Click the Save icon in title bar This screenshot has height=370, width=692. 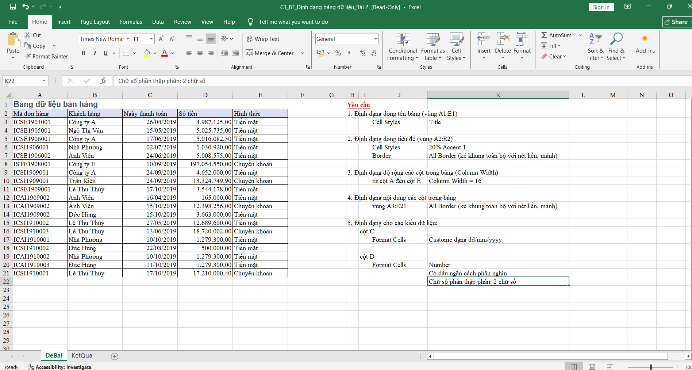tap(13, 7)
